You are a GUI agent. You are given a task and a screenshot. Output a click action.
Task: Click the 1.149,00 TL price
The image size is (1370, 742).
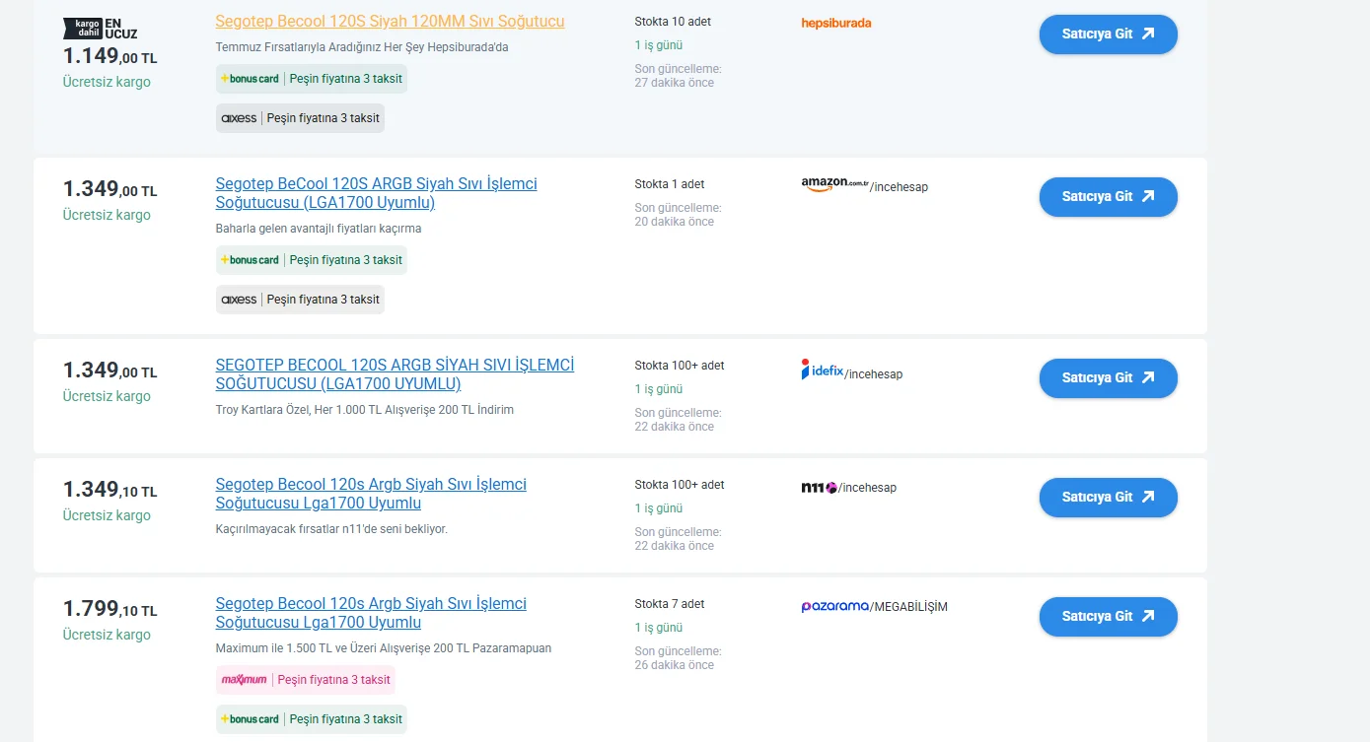(x=109, y=56)
